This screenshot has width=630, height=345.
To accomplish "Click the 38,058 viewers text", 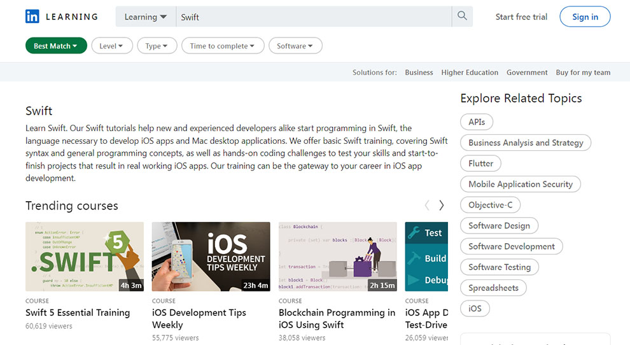I will point(302,338).
